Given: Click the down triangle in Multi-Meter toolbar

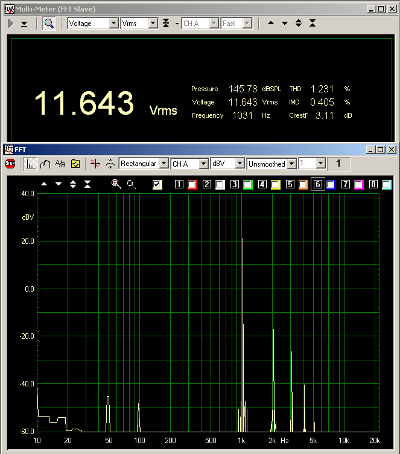Looking at the screenshot, I should [x=285, y=23].
